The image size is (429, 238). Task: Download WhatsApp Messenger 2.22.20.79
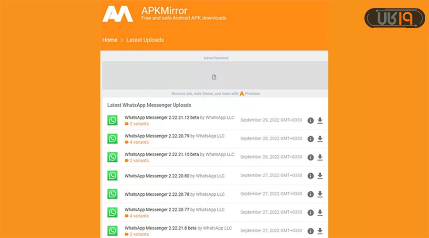click(x=320, y=139)
